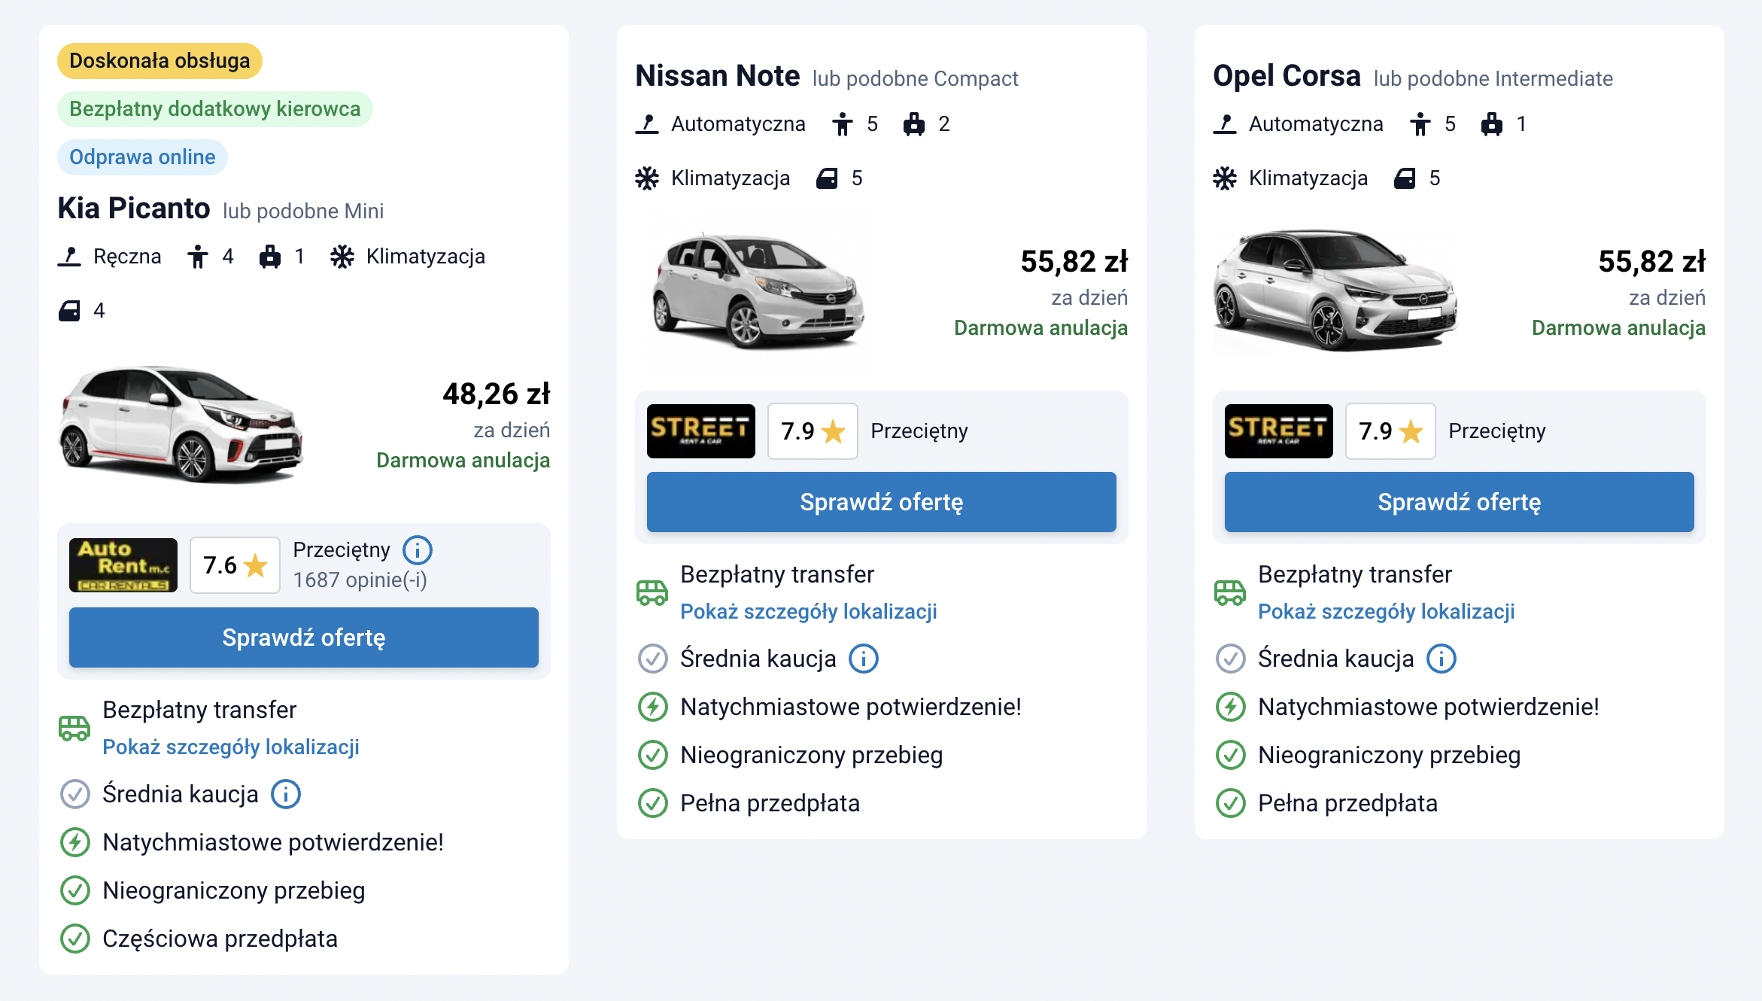Image resolution: width=1762 pixels, height=1001 pixels.
Task: Click info icon beside Kia Picanto Średnia kaucja
Action: [286, 794]
